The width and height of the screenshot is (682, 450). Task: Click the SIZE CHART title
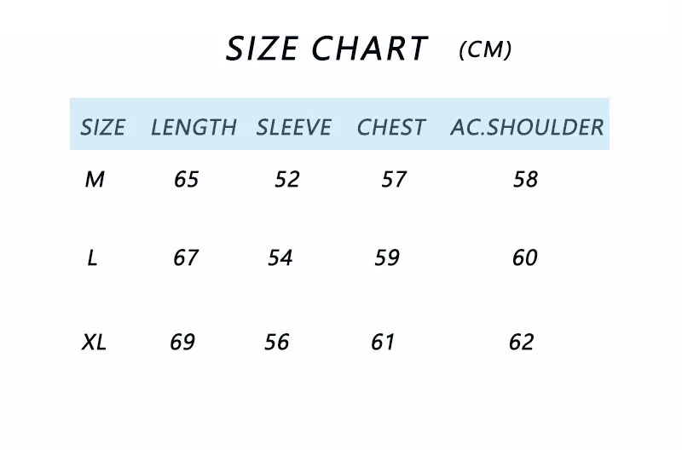coord(327,48)
